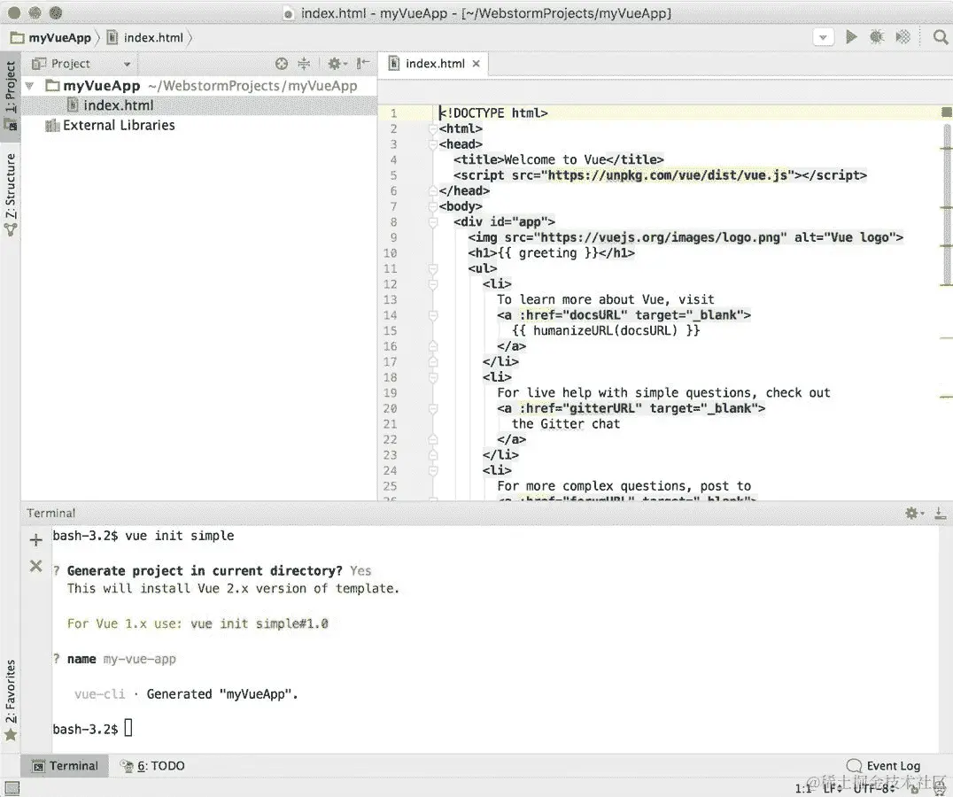Hide the Terminal panel with the hide icon
Viewport: 953px width, 797px height.
tap(940, 514)
